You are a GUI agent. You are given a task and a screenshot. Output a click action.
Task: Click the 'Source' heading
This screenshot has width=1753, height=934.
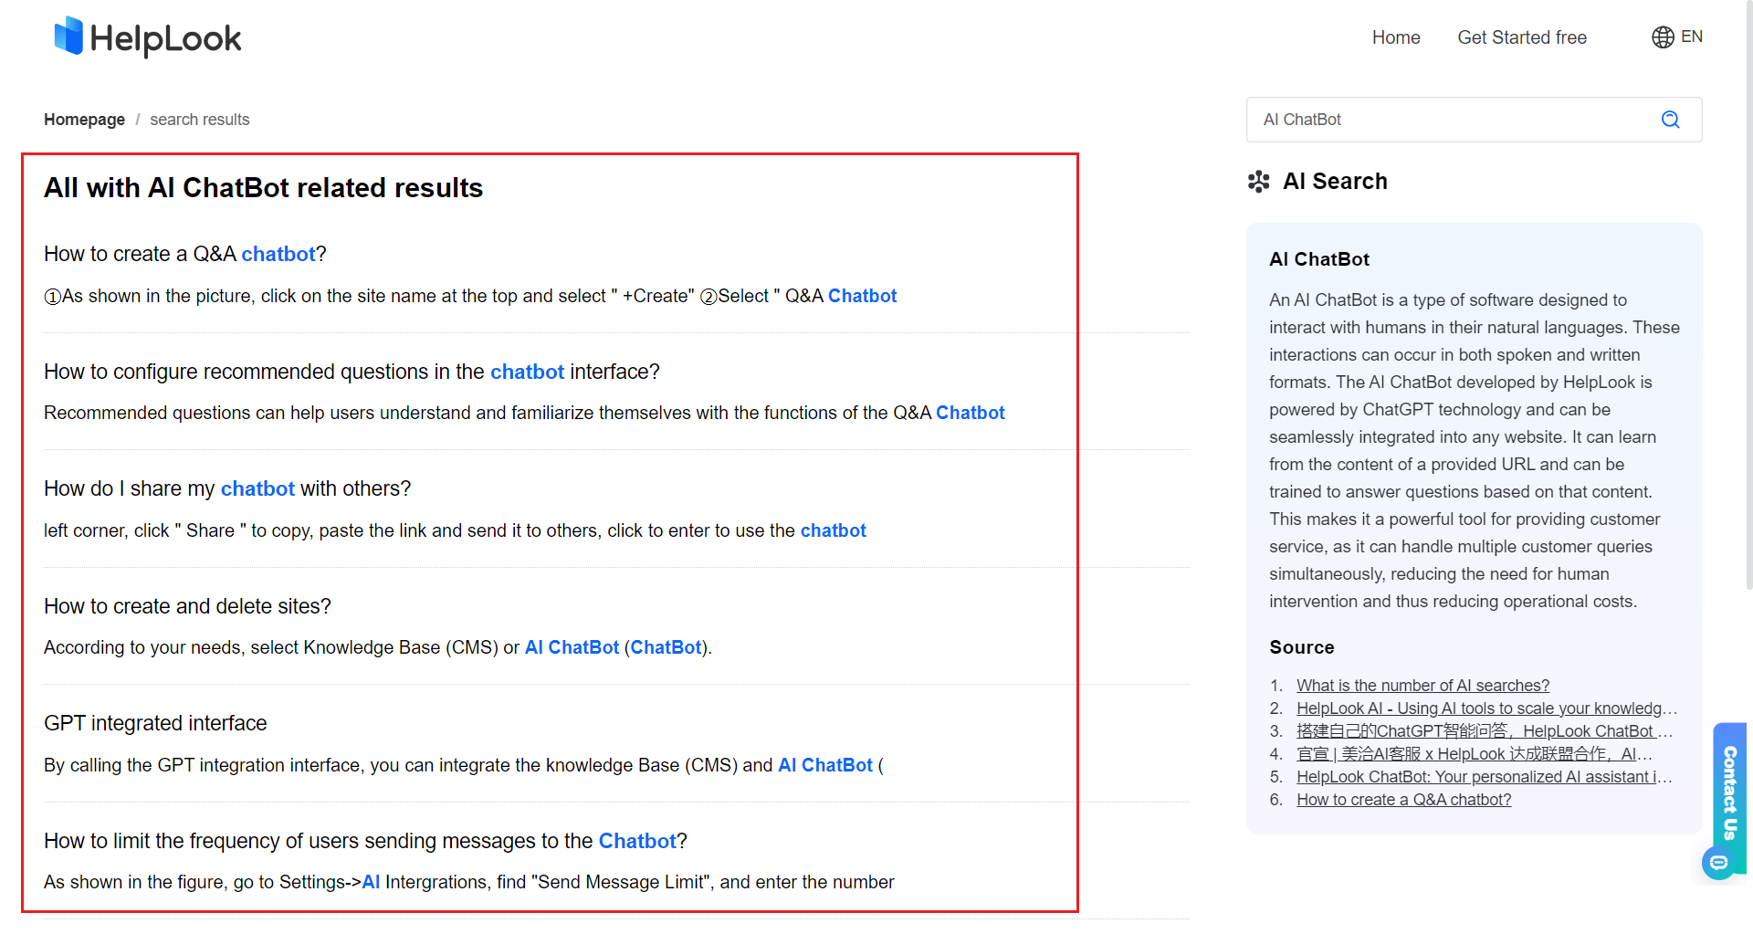pyautogui.click(x=1302, y=647)
